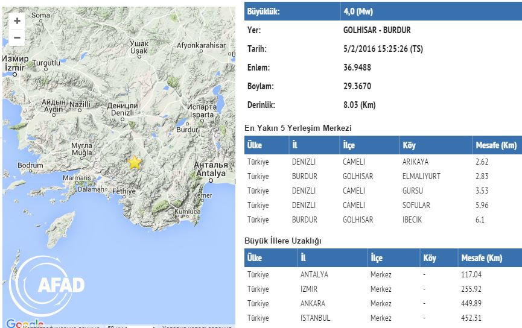Viewport: 522px width, 328px height.
Task: Select the ELMALIYURT village cell
Action: tap(421, 177)
